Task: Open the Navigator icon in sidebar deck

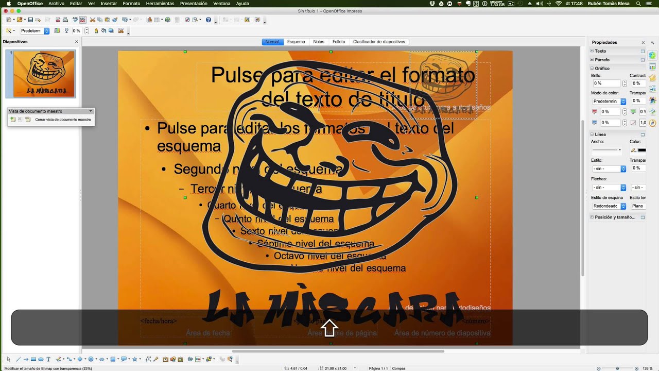Action: 652,123
